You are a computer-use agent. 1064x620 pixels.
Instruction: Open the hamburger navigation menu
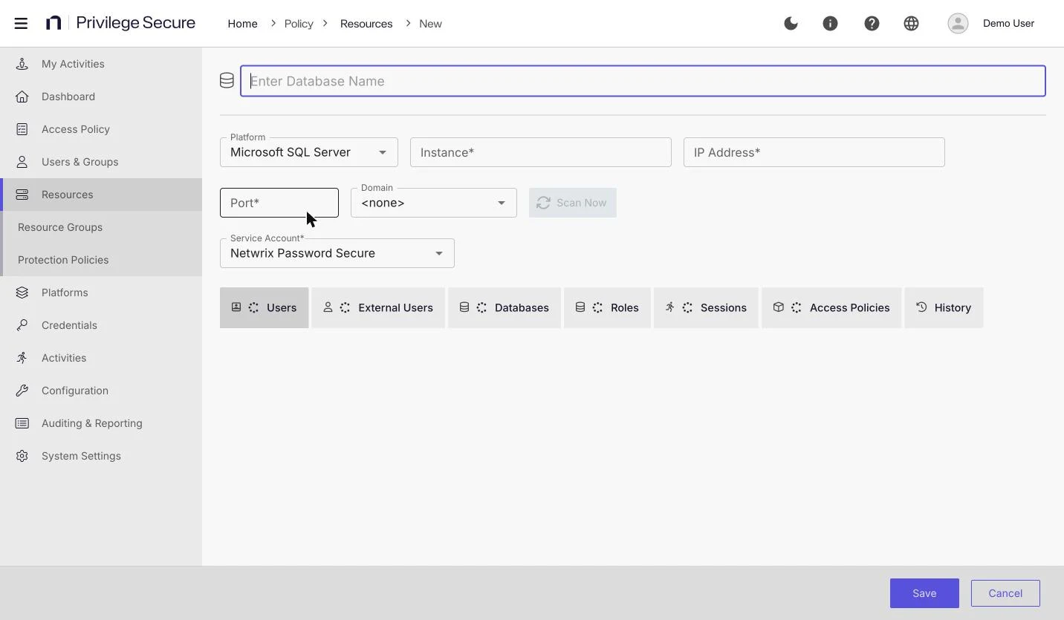[x=21, y=23]
